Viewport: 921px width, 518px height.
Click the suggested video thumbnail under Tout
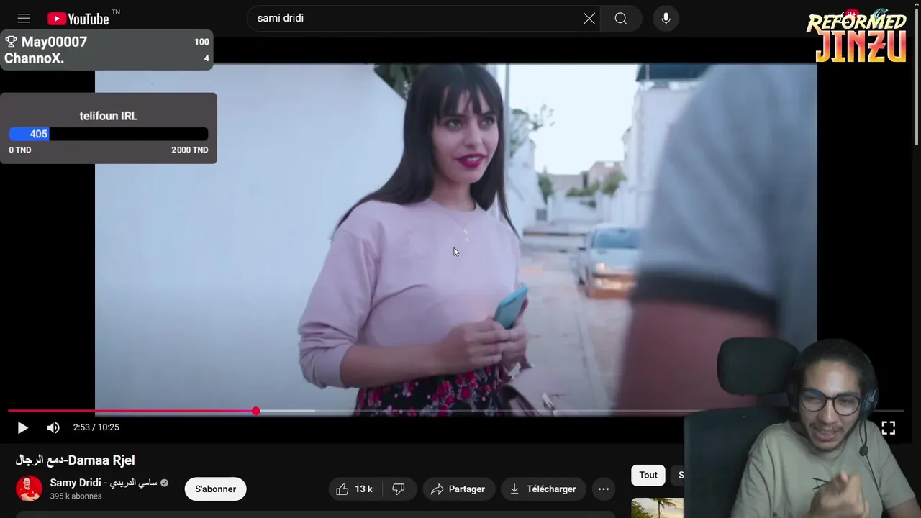coord(657,508)
